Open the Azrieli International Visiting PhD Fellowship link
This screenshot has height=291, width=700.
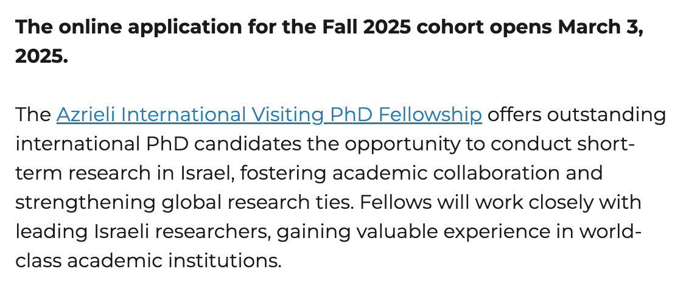click(269, 114)
